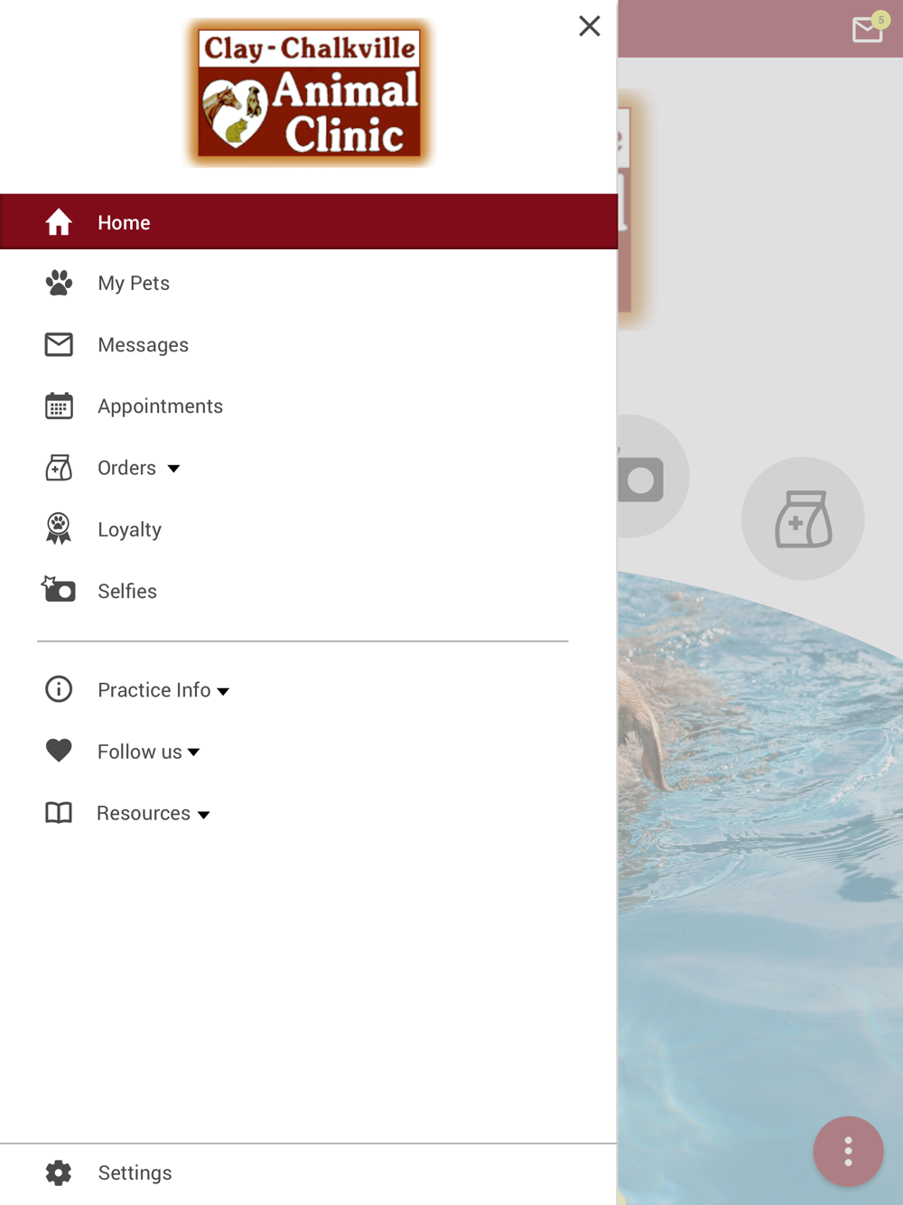Close the navigation drawer with X

(590, 26)
